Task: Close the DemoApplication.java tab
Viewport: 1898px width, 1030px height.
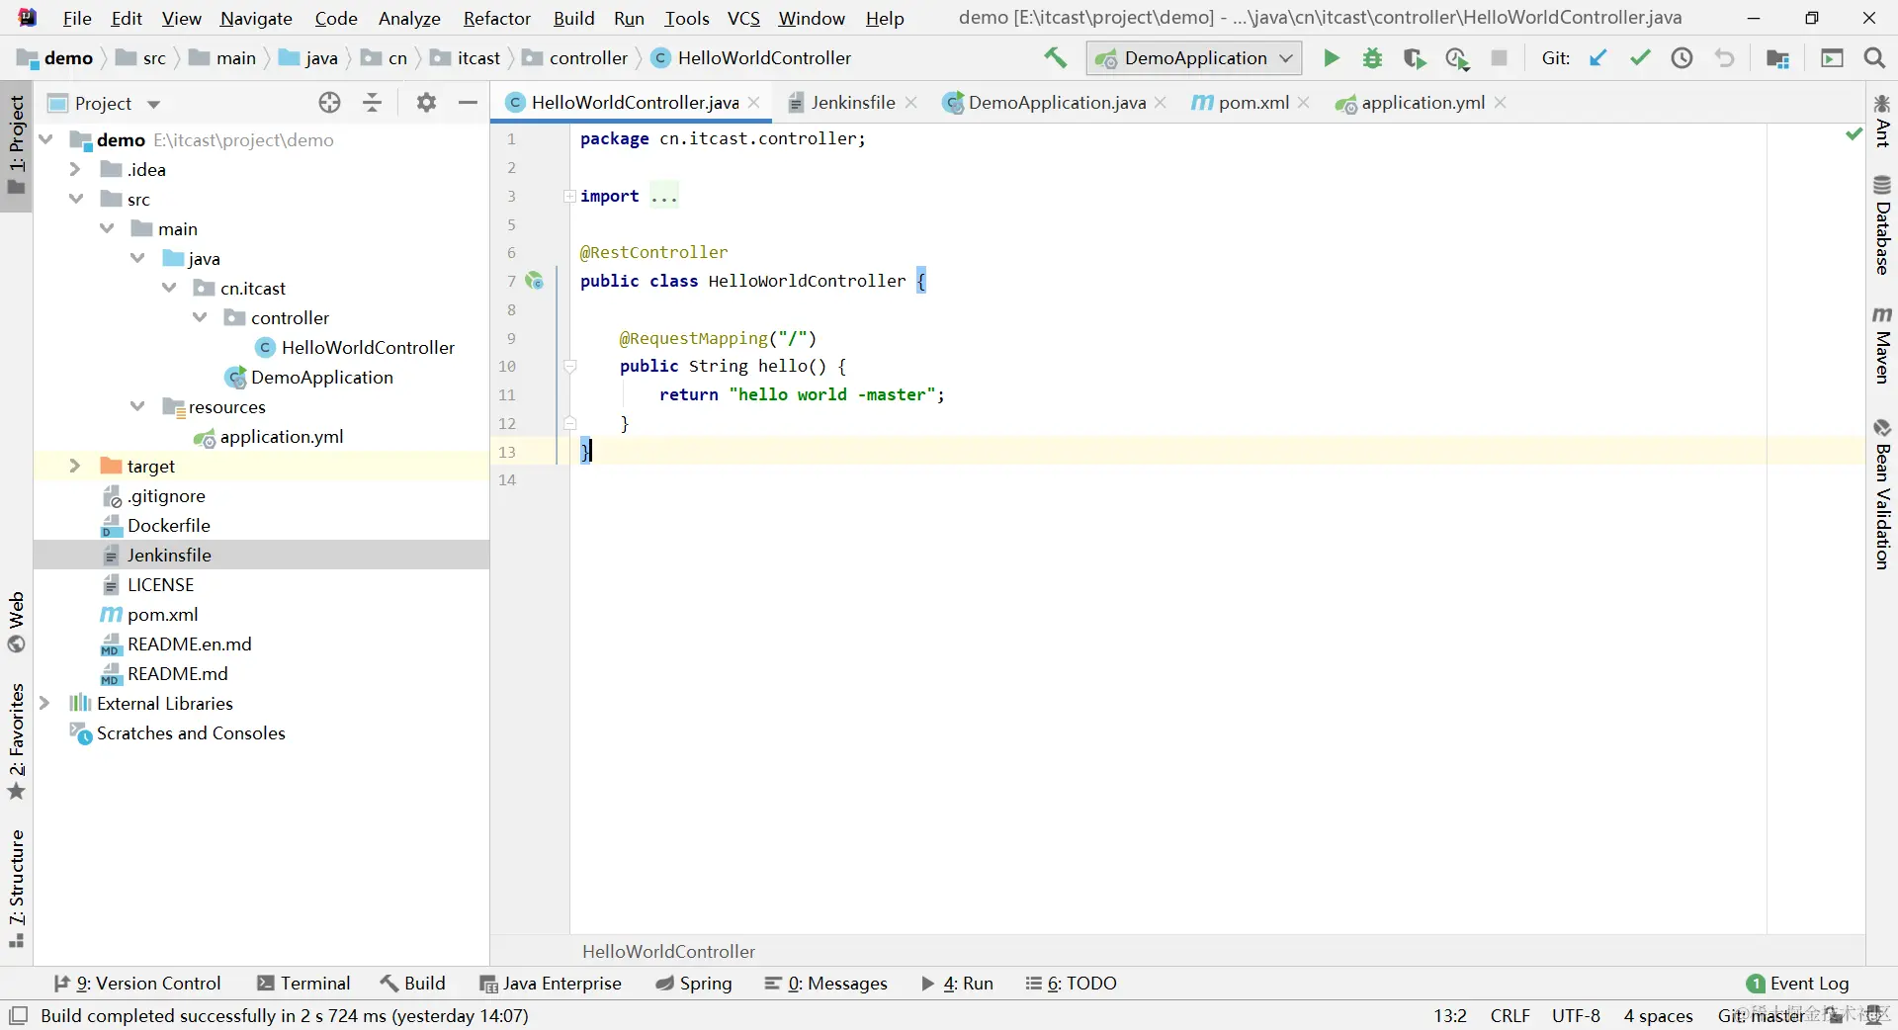Action: point(1161,103)
